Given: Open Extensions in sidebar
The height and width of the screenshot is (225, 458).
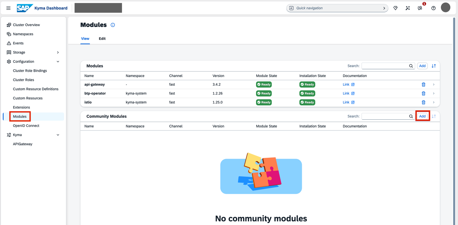Looking at the screenshot, I should pyautogui.click(x=22, y=108).
